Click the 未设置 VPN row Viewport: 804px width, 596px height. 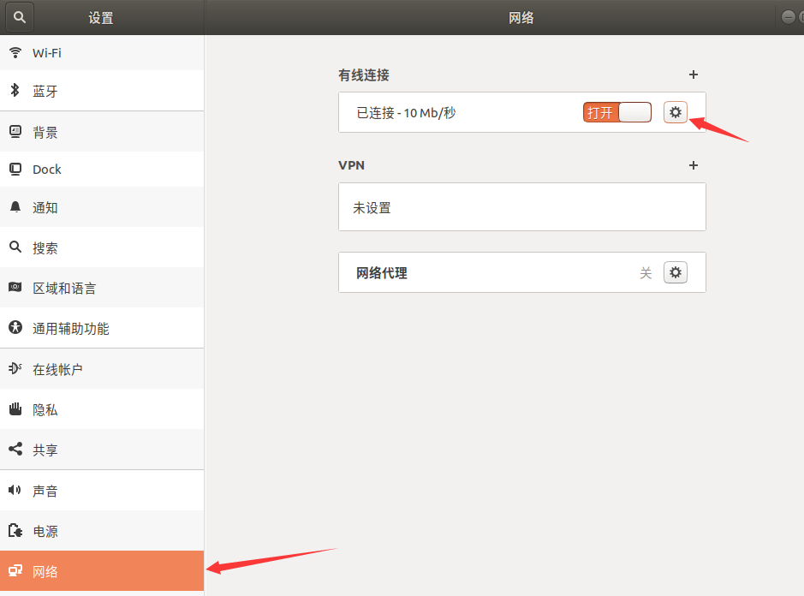point(522,207)
